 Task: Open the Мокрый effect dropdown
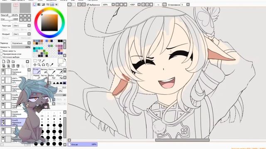pos(21,34)
